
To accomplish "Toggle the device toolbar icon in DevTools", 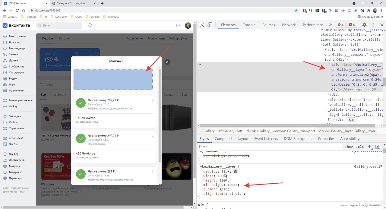I will point(210,25).
